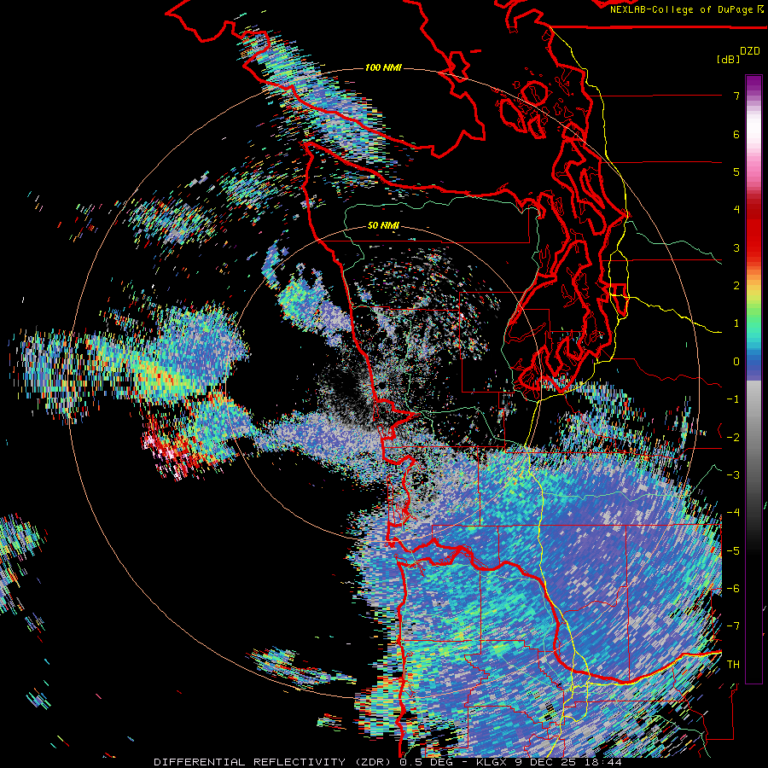Click the '6' value on the color scale
Image resolution: width=768 pixels, height=768 pixels.
(x=736, y=134)
